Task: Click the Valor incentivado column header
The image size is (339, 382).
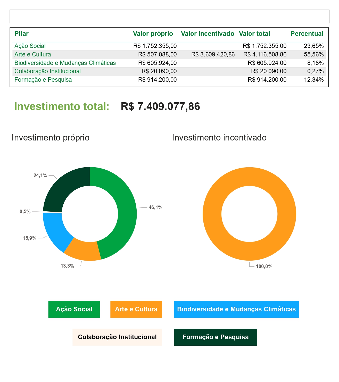Action: [x=208, y=34]
